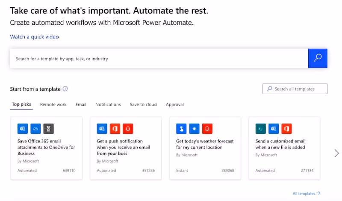Click the manual trigger button icon on weather card
The image size is (342, 201).
181,128
